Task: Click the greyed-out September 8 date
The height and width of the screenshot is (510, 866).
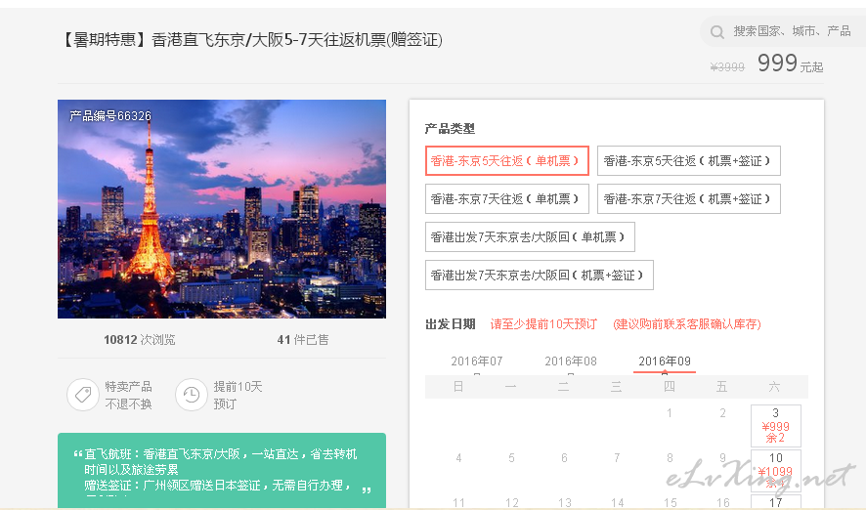Action: (x=670, y=457)
